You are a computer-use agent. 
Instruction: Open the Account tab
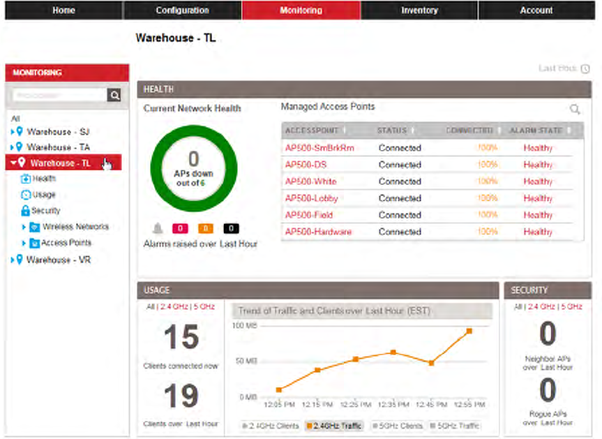tap(536, 10)
